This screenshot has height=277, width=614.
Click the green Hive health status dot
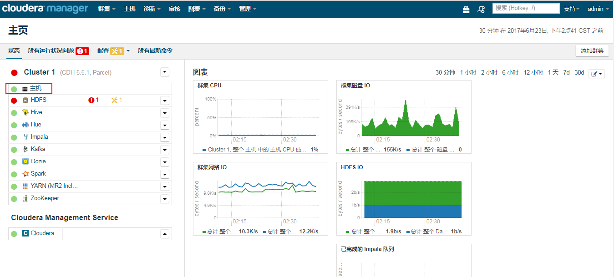(14, 113)
